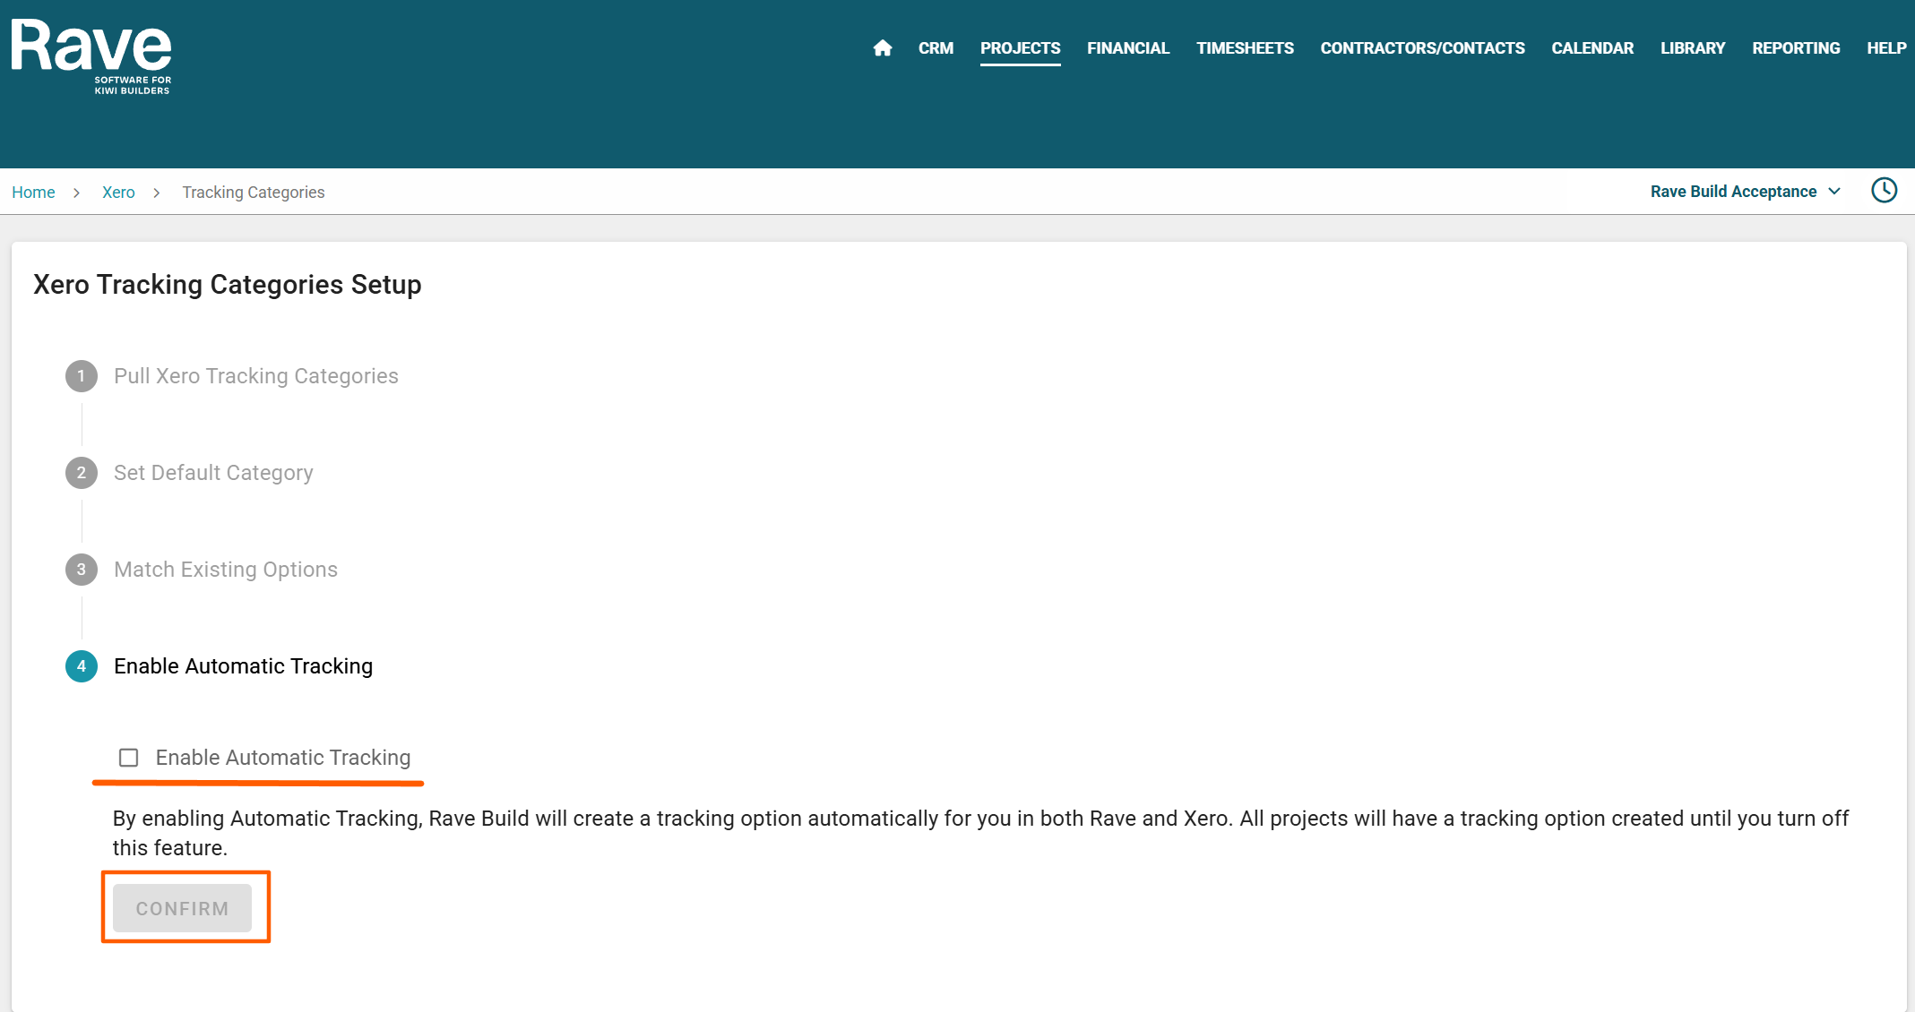The height and width of the screenshot is (1012, 1915).
Task: Go to CONTRACTORS/CONTACTS menu
Action: (1422, 48)
